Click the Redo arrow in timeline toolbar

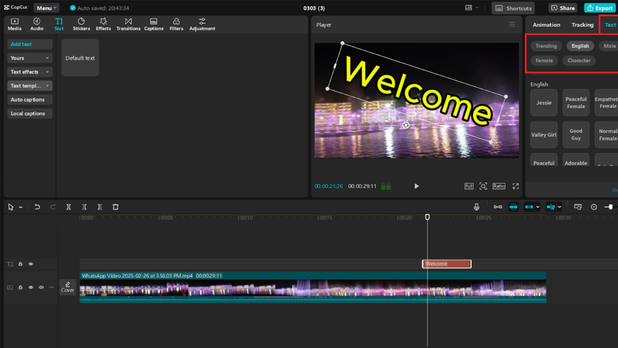[x=53, y=207]
